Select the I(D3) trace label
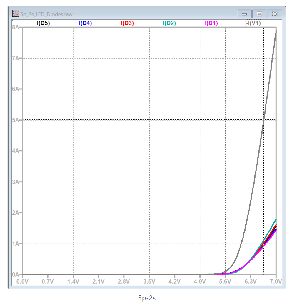This screenshot has height=308, width=292. point(127,23)
